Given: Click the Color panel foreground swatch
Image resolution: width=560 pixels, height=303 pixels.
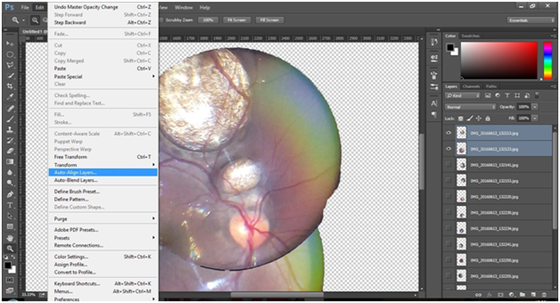Looking at the screenshot, I should (450, 47).
